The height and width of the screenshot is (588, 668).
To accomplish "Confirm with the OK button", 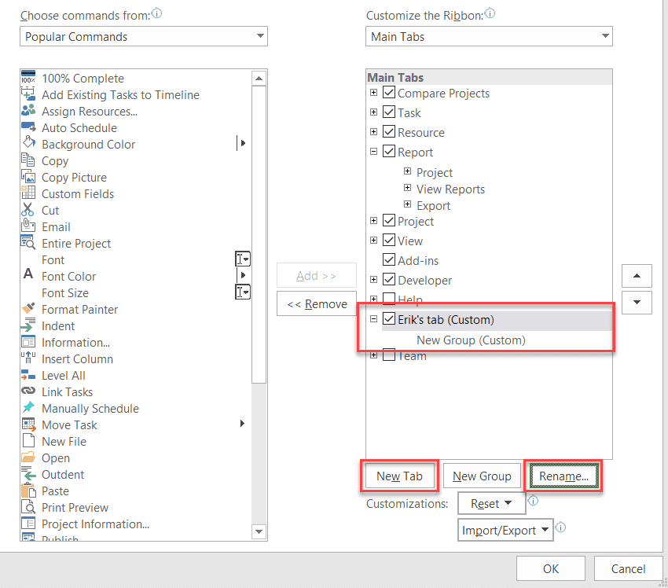I will pyautogui.click(x=550, y=568).
